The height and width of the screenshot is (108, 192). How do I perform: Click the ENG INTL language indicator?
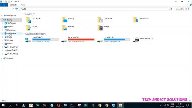point(172,105)
